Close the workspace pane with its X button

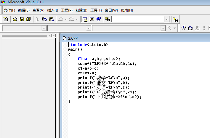54,36
